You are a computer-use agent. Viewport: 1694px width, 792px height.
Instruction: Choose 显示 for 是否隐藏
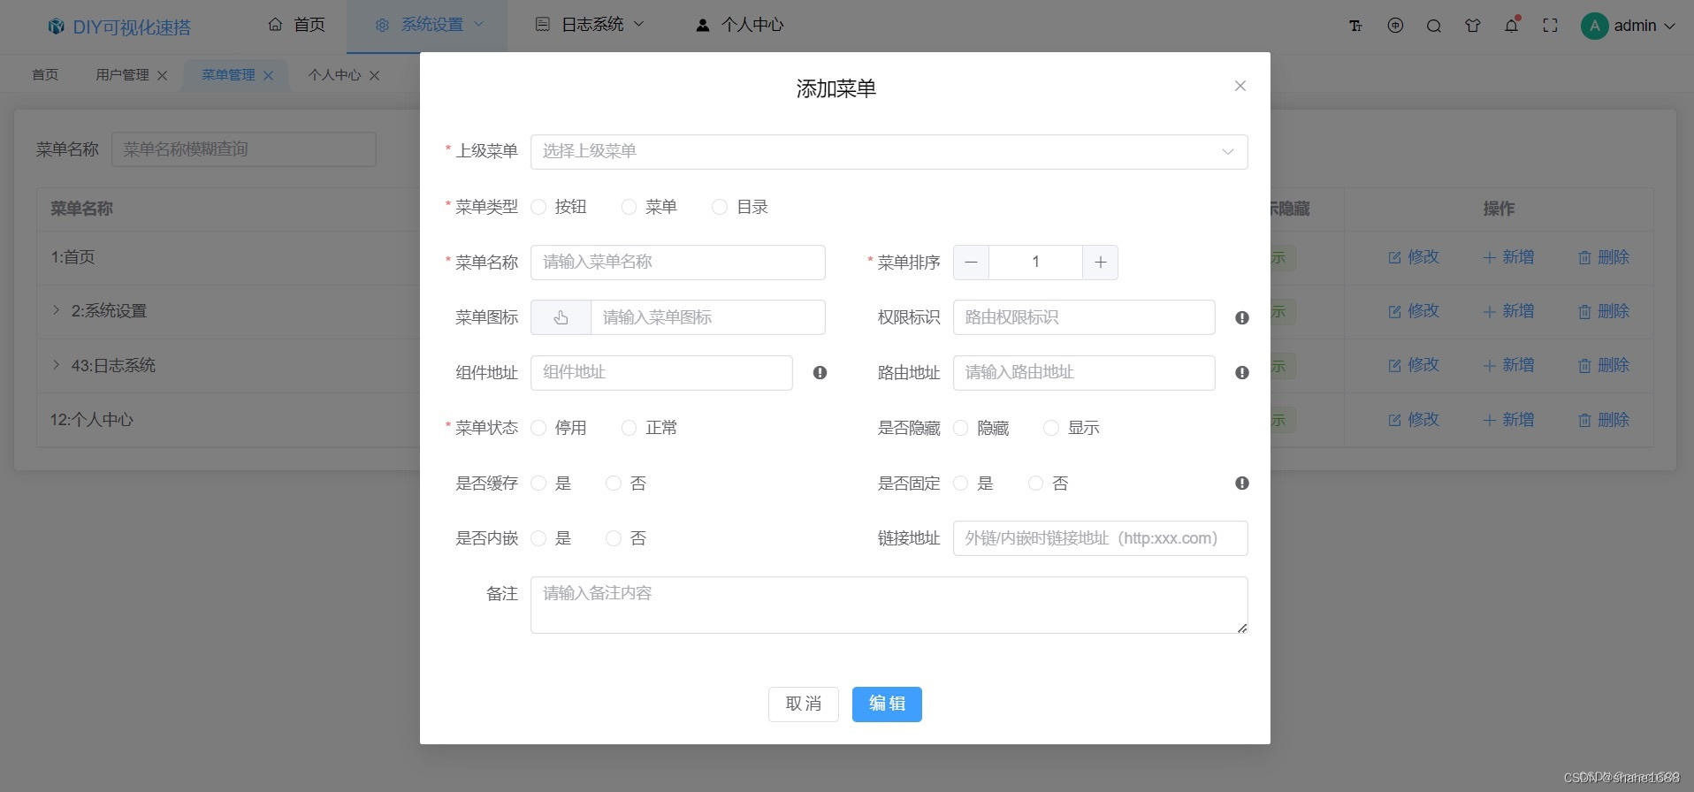(1051, 428)
